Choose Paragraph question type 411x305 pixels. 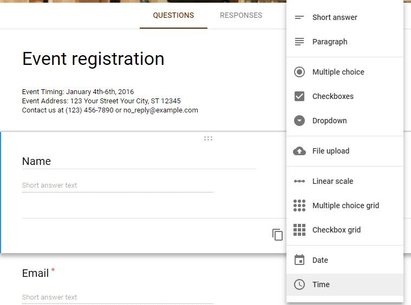coord(344,42)
